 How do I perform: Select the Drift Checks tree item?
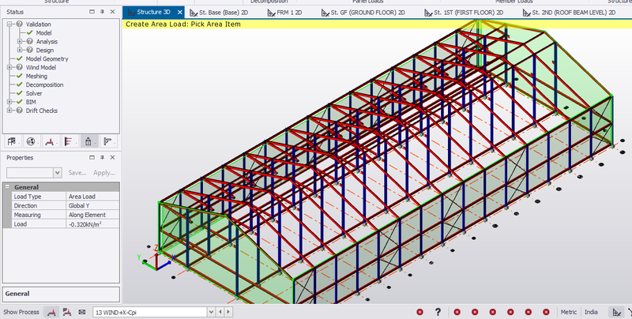[42, 111]
